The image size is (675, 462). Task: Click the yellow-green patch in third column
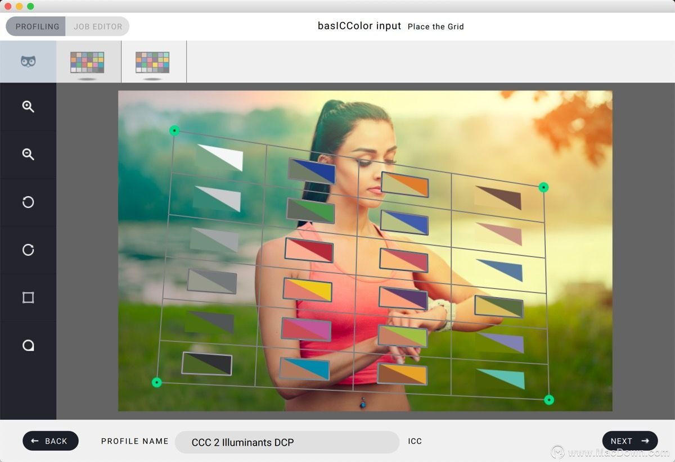403,336
